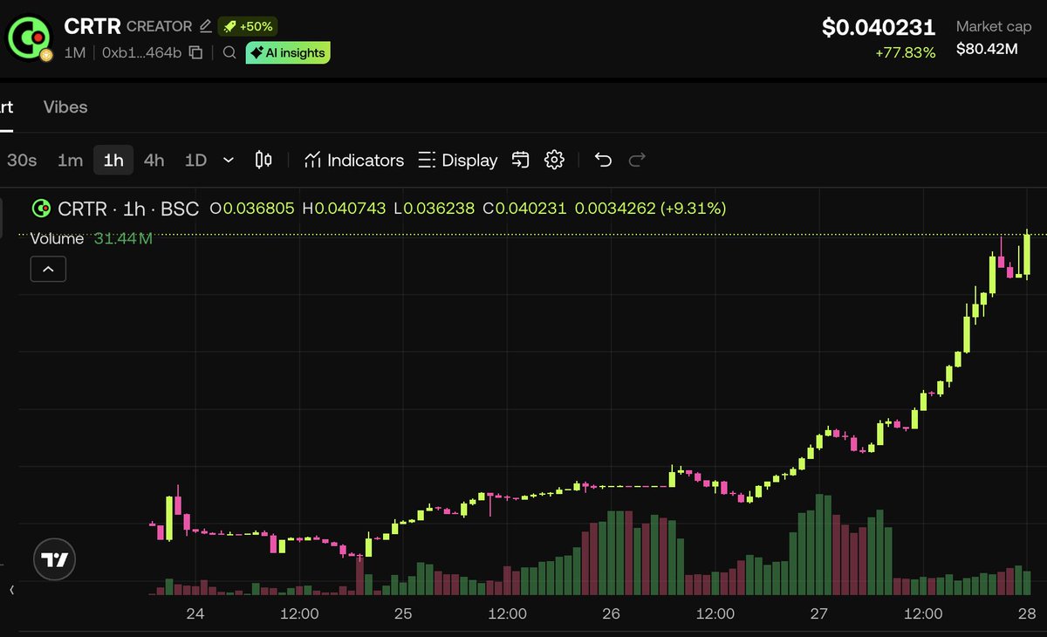The image size is (1047, 637).
Task: Select the 4h timeframe
Action: [154, 161]
